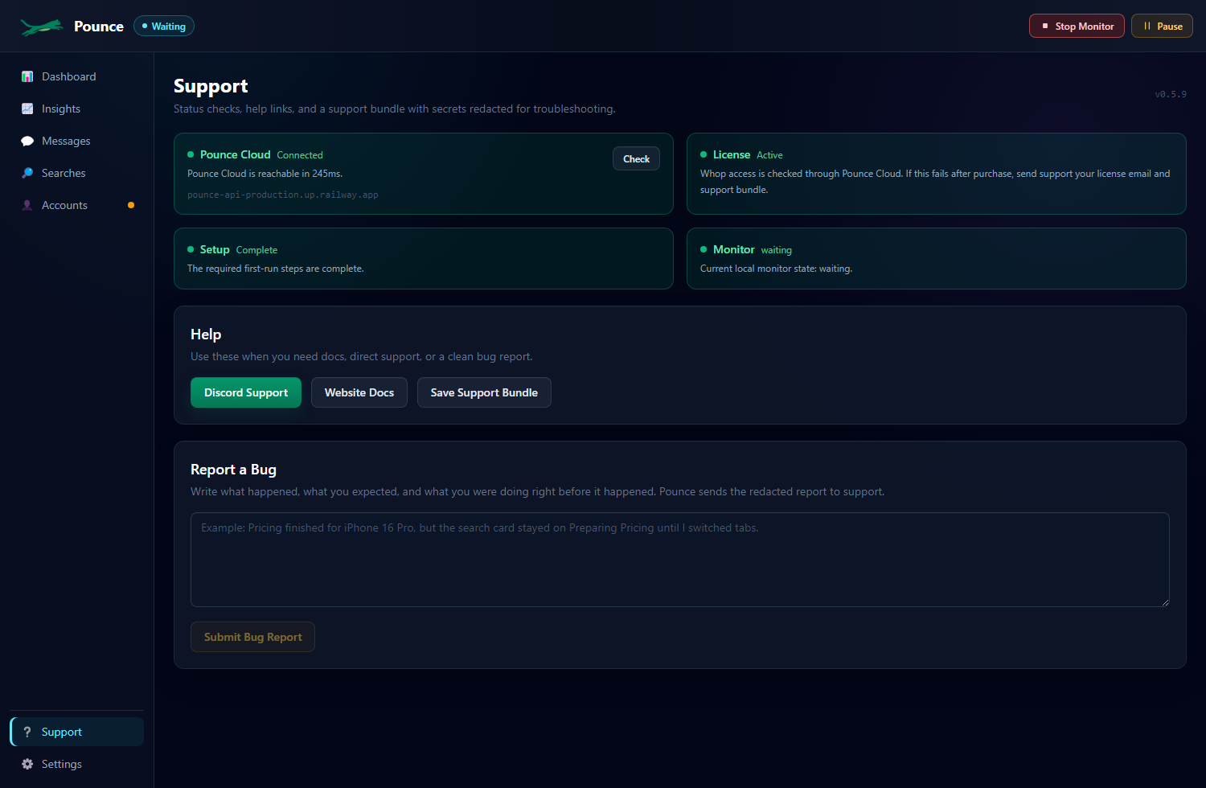This screenshot has width=1206, height=788.
Task: Click 'Pounce Cloud is reachable in 245ms.' text
Action: click(x=265, y=174)
